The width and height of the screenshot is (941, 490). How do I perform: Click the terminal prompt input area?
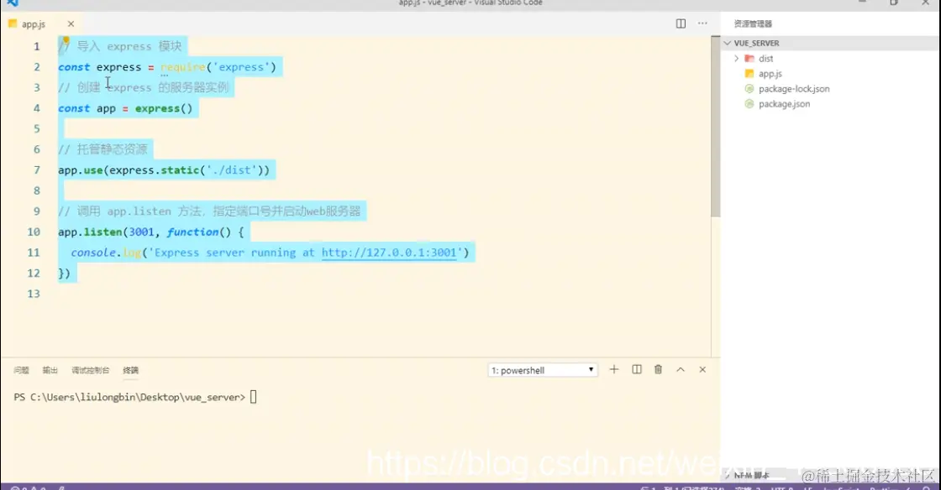[x=253, y=397]
